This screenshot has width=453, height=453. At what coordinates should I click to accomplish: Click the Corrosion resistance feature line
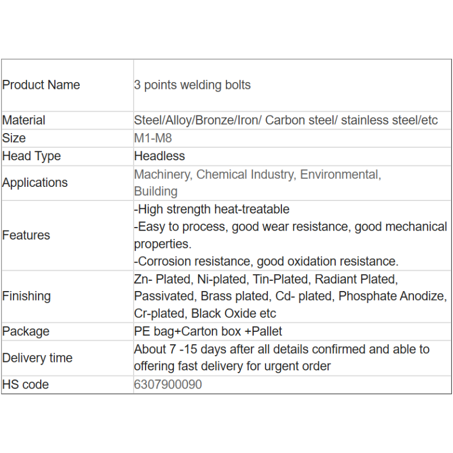[x=266, y=262]
